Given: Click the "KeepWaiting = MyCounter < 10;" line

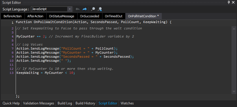Looking at the screenshot, I should tap(46, 73).
